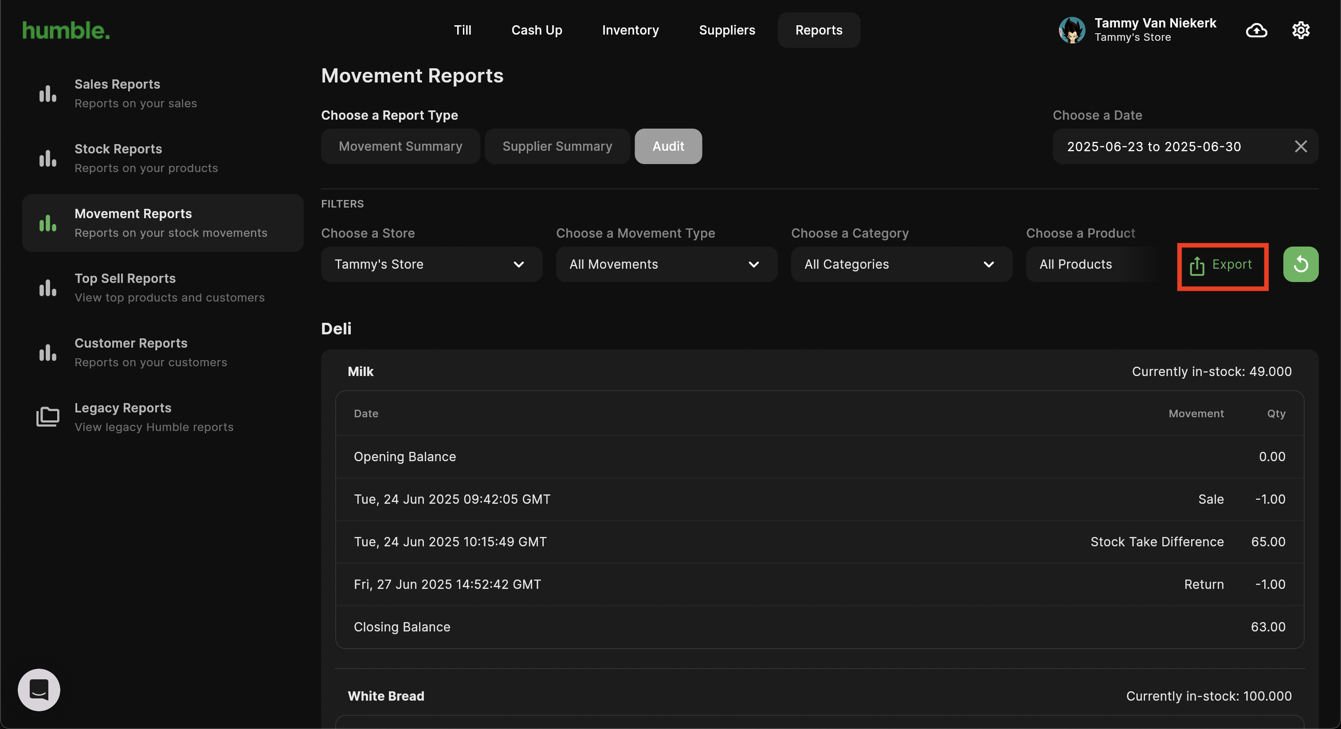Open the settings gear icon
Image resolution: width=1341 pixels, height=729 pixels.
(x=1300, y=30)
